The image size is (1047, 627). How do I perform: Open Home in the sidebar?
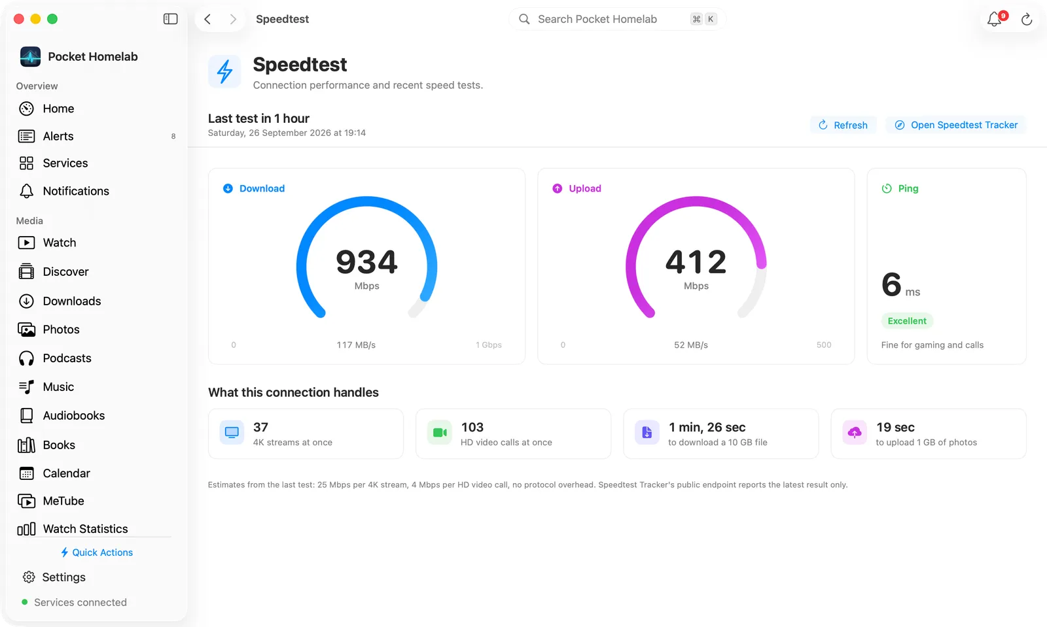tap(97, 109)
